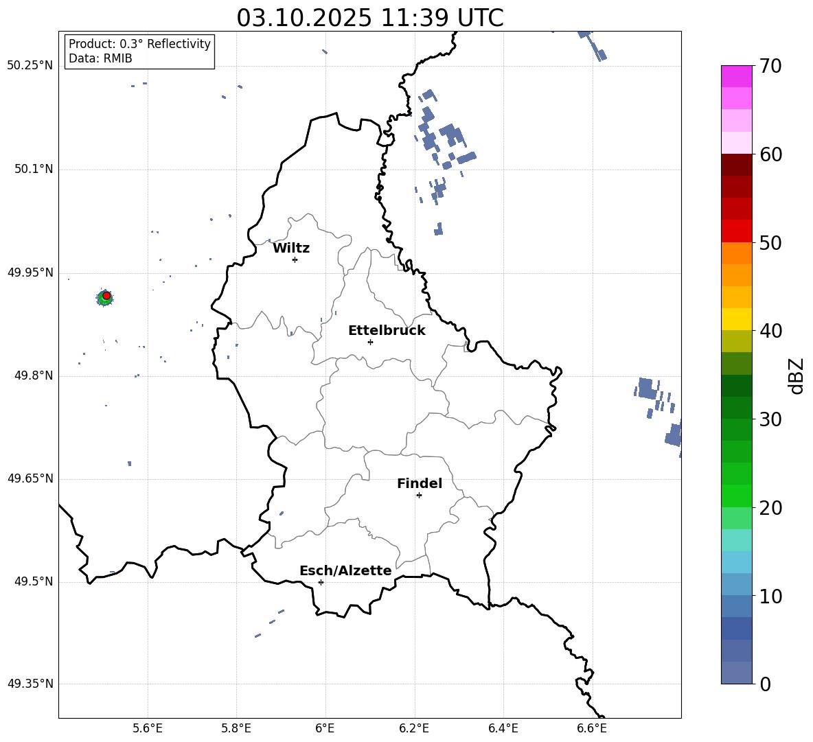Select the Findel city label
The width and height of the screenshot is (813, 742).
click(420, 483)
